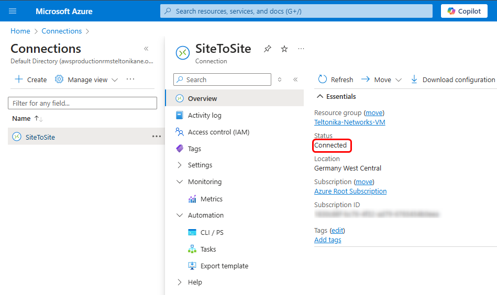Click the Refresh icon in toolbar
This screenshot has width=497, height=295.
coord(323,80)
